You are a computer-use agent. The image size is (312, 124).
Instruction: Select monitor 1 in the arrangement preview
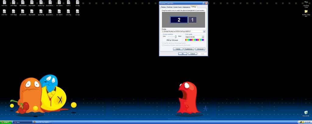coord(193,20)
